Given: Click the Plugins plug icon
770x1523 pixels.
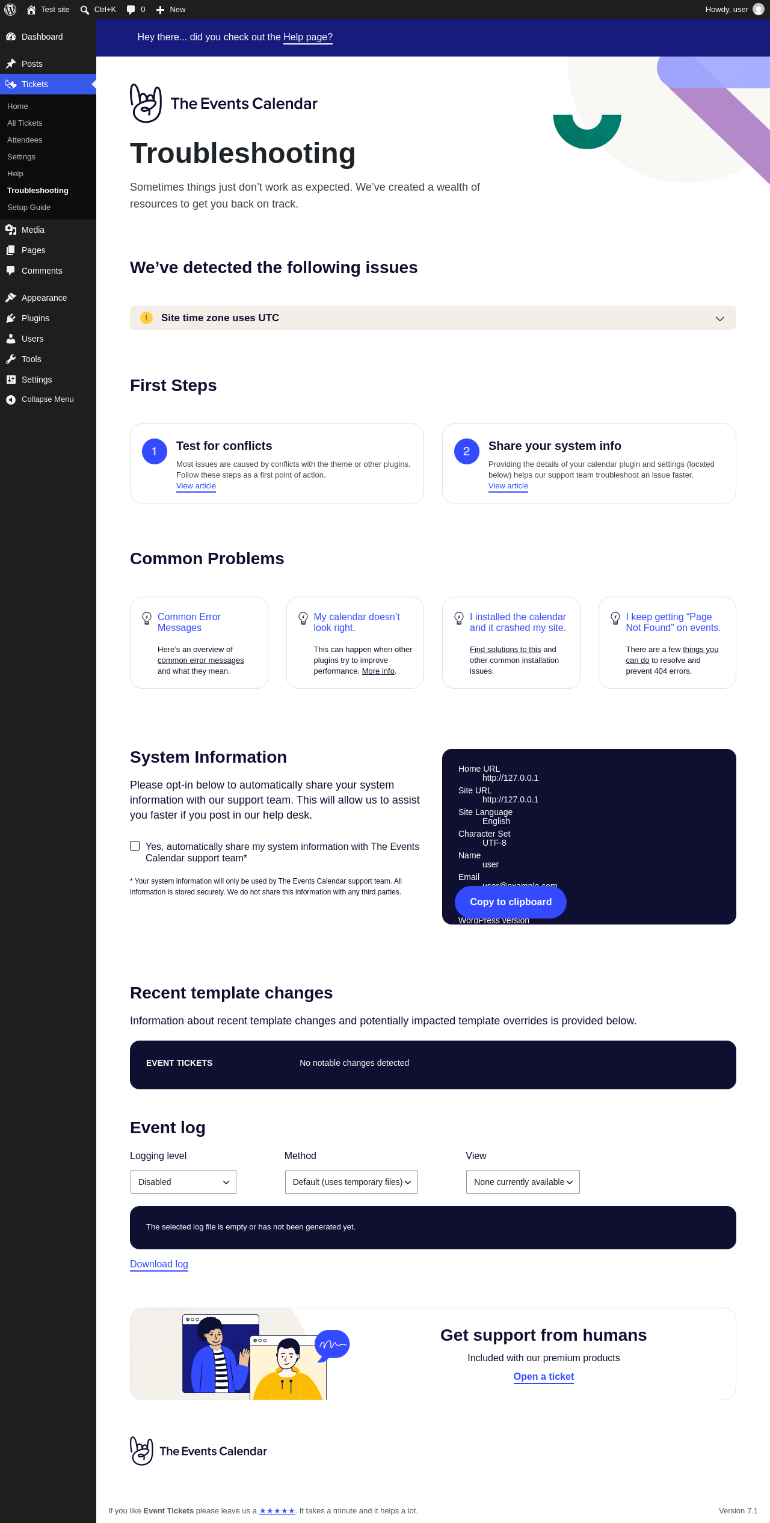Looking at the screenshot, I should pyautogui.click(x=11, y=318).
